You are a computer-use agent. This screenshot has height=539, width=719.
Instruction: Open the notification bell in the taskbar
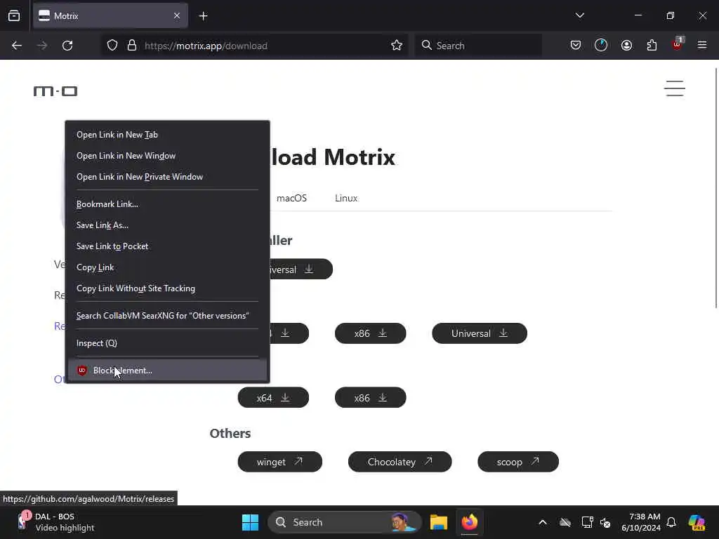point(671,522)
